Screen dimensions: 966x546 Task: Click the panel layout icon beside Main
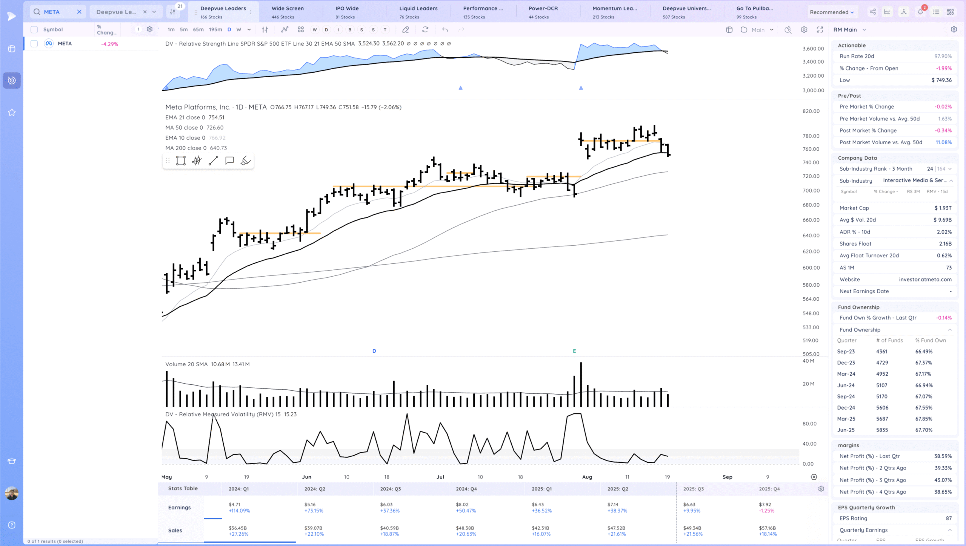click(729, 30)
